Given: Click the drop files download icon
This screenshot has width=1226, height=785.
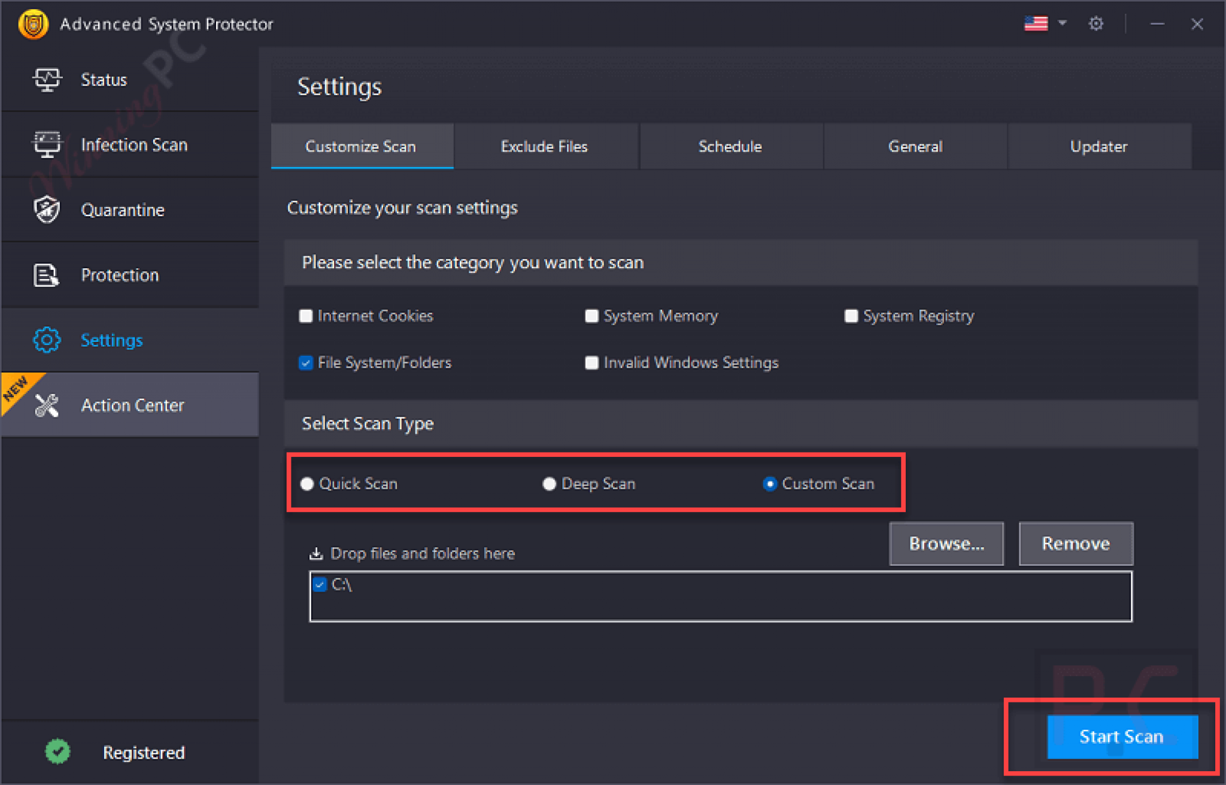Looking at the screenshot, I should pyautogui.click(x=316, y=553).
